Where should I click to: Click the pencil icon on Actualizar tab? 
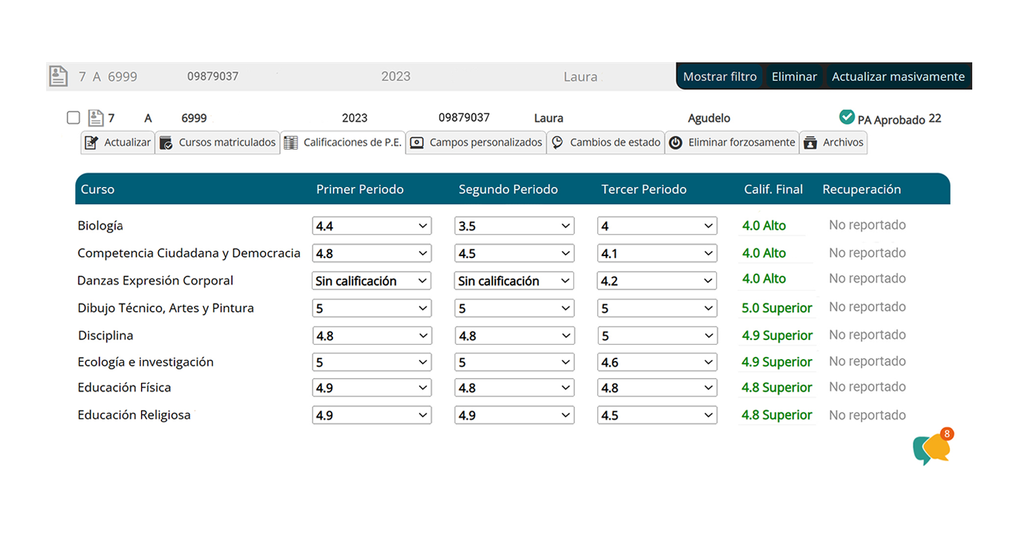pyautogui.click(x=92, y=143)
